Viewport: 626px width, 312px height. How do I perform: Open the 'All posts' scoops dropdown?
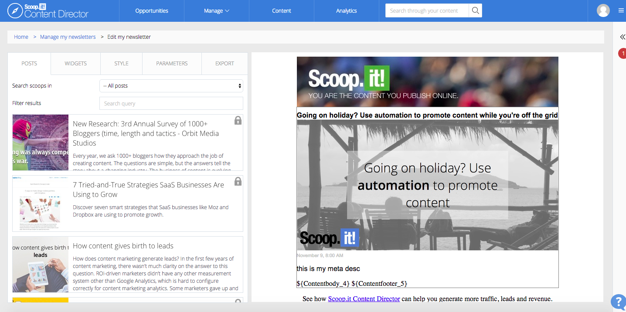point(171,86)
